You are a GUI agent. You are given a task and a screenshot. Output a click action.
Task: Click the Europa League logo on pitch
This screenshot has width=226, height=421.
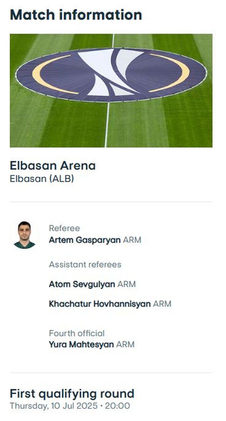pyautogui.click(x=111, y=75)
